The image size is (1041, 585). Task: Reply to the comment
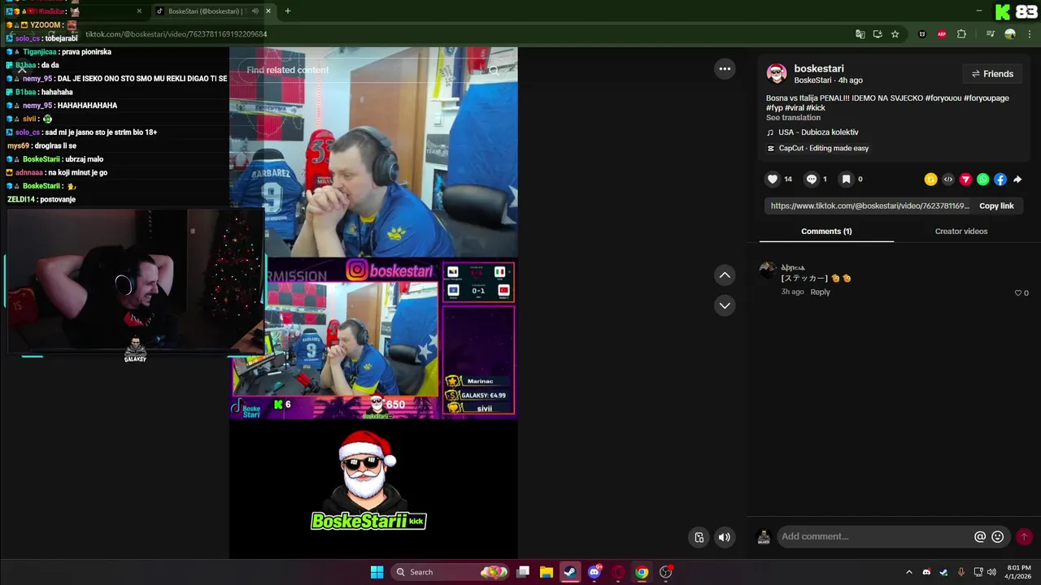click(820, 292)
